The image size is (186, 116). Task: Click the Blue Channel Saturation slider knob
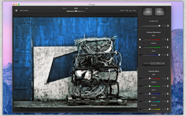[x=159, y=55]
